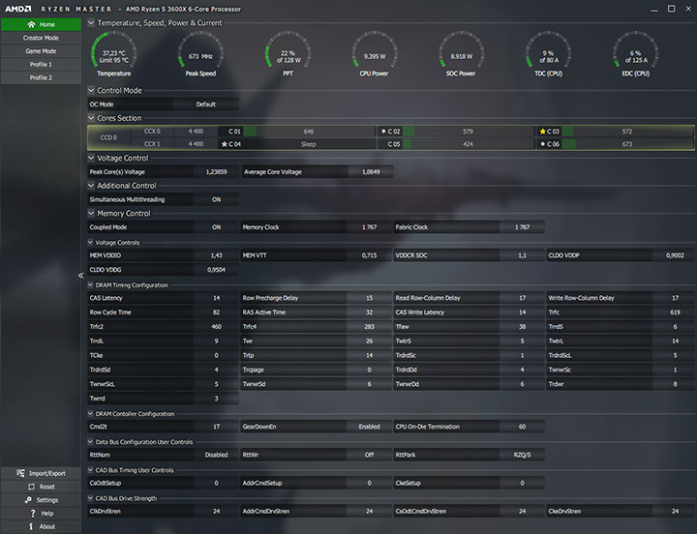
Task: Click the gold star on core C 03
Action: tap(542, 132)
